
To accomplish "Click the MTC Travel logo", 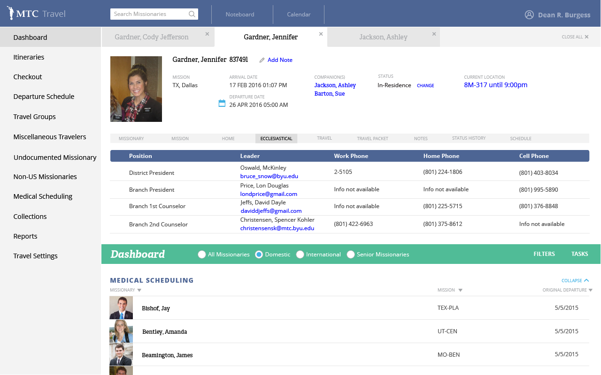I will pyautogui.click(x=36, y=14).
